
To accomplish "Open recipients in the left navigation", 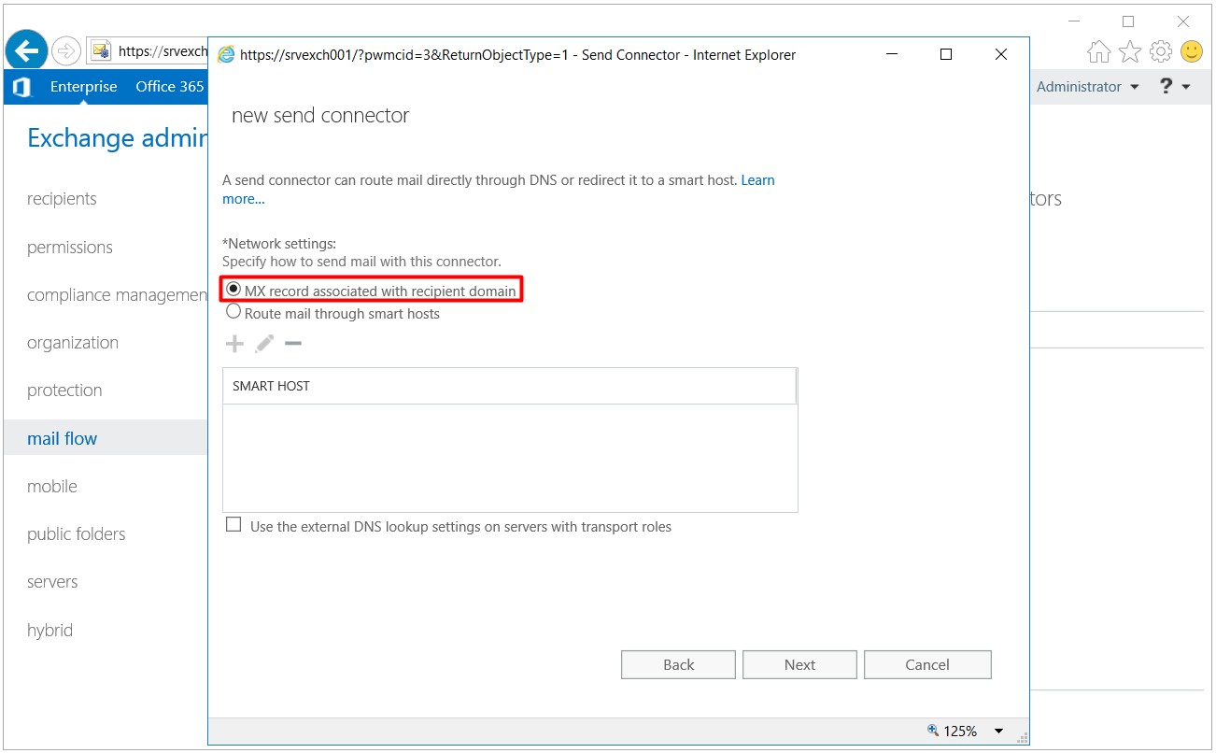I will click(x=62, y=199).
